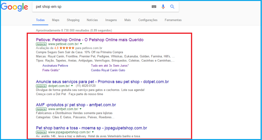The height and width of the screenshot is (140, 262).
Task: Click the 'Marcas: Royal Canin, Frontline' line
Action: coord(105,56)
